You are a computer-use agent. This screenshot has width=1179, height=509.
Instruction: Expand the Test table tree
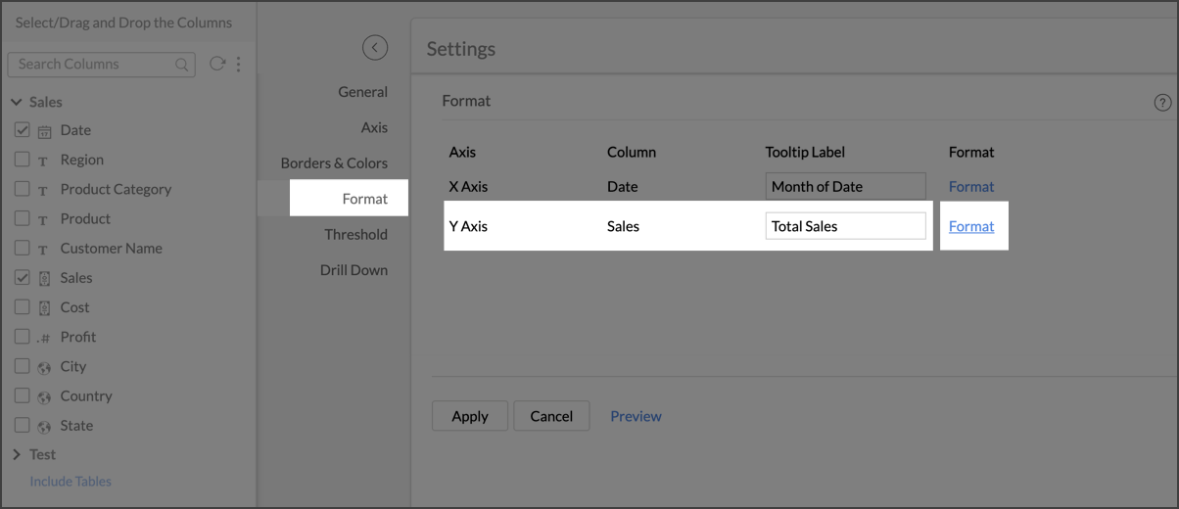click(x=18, y=454)
